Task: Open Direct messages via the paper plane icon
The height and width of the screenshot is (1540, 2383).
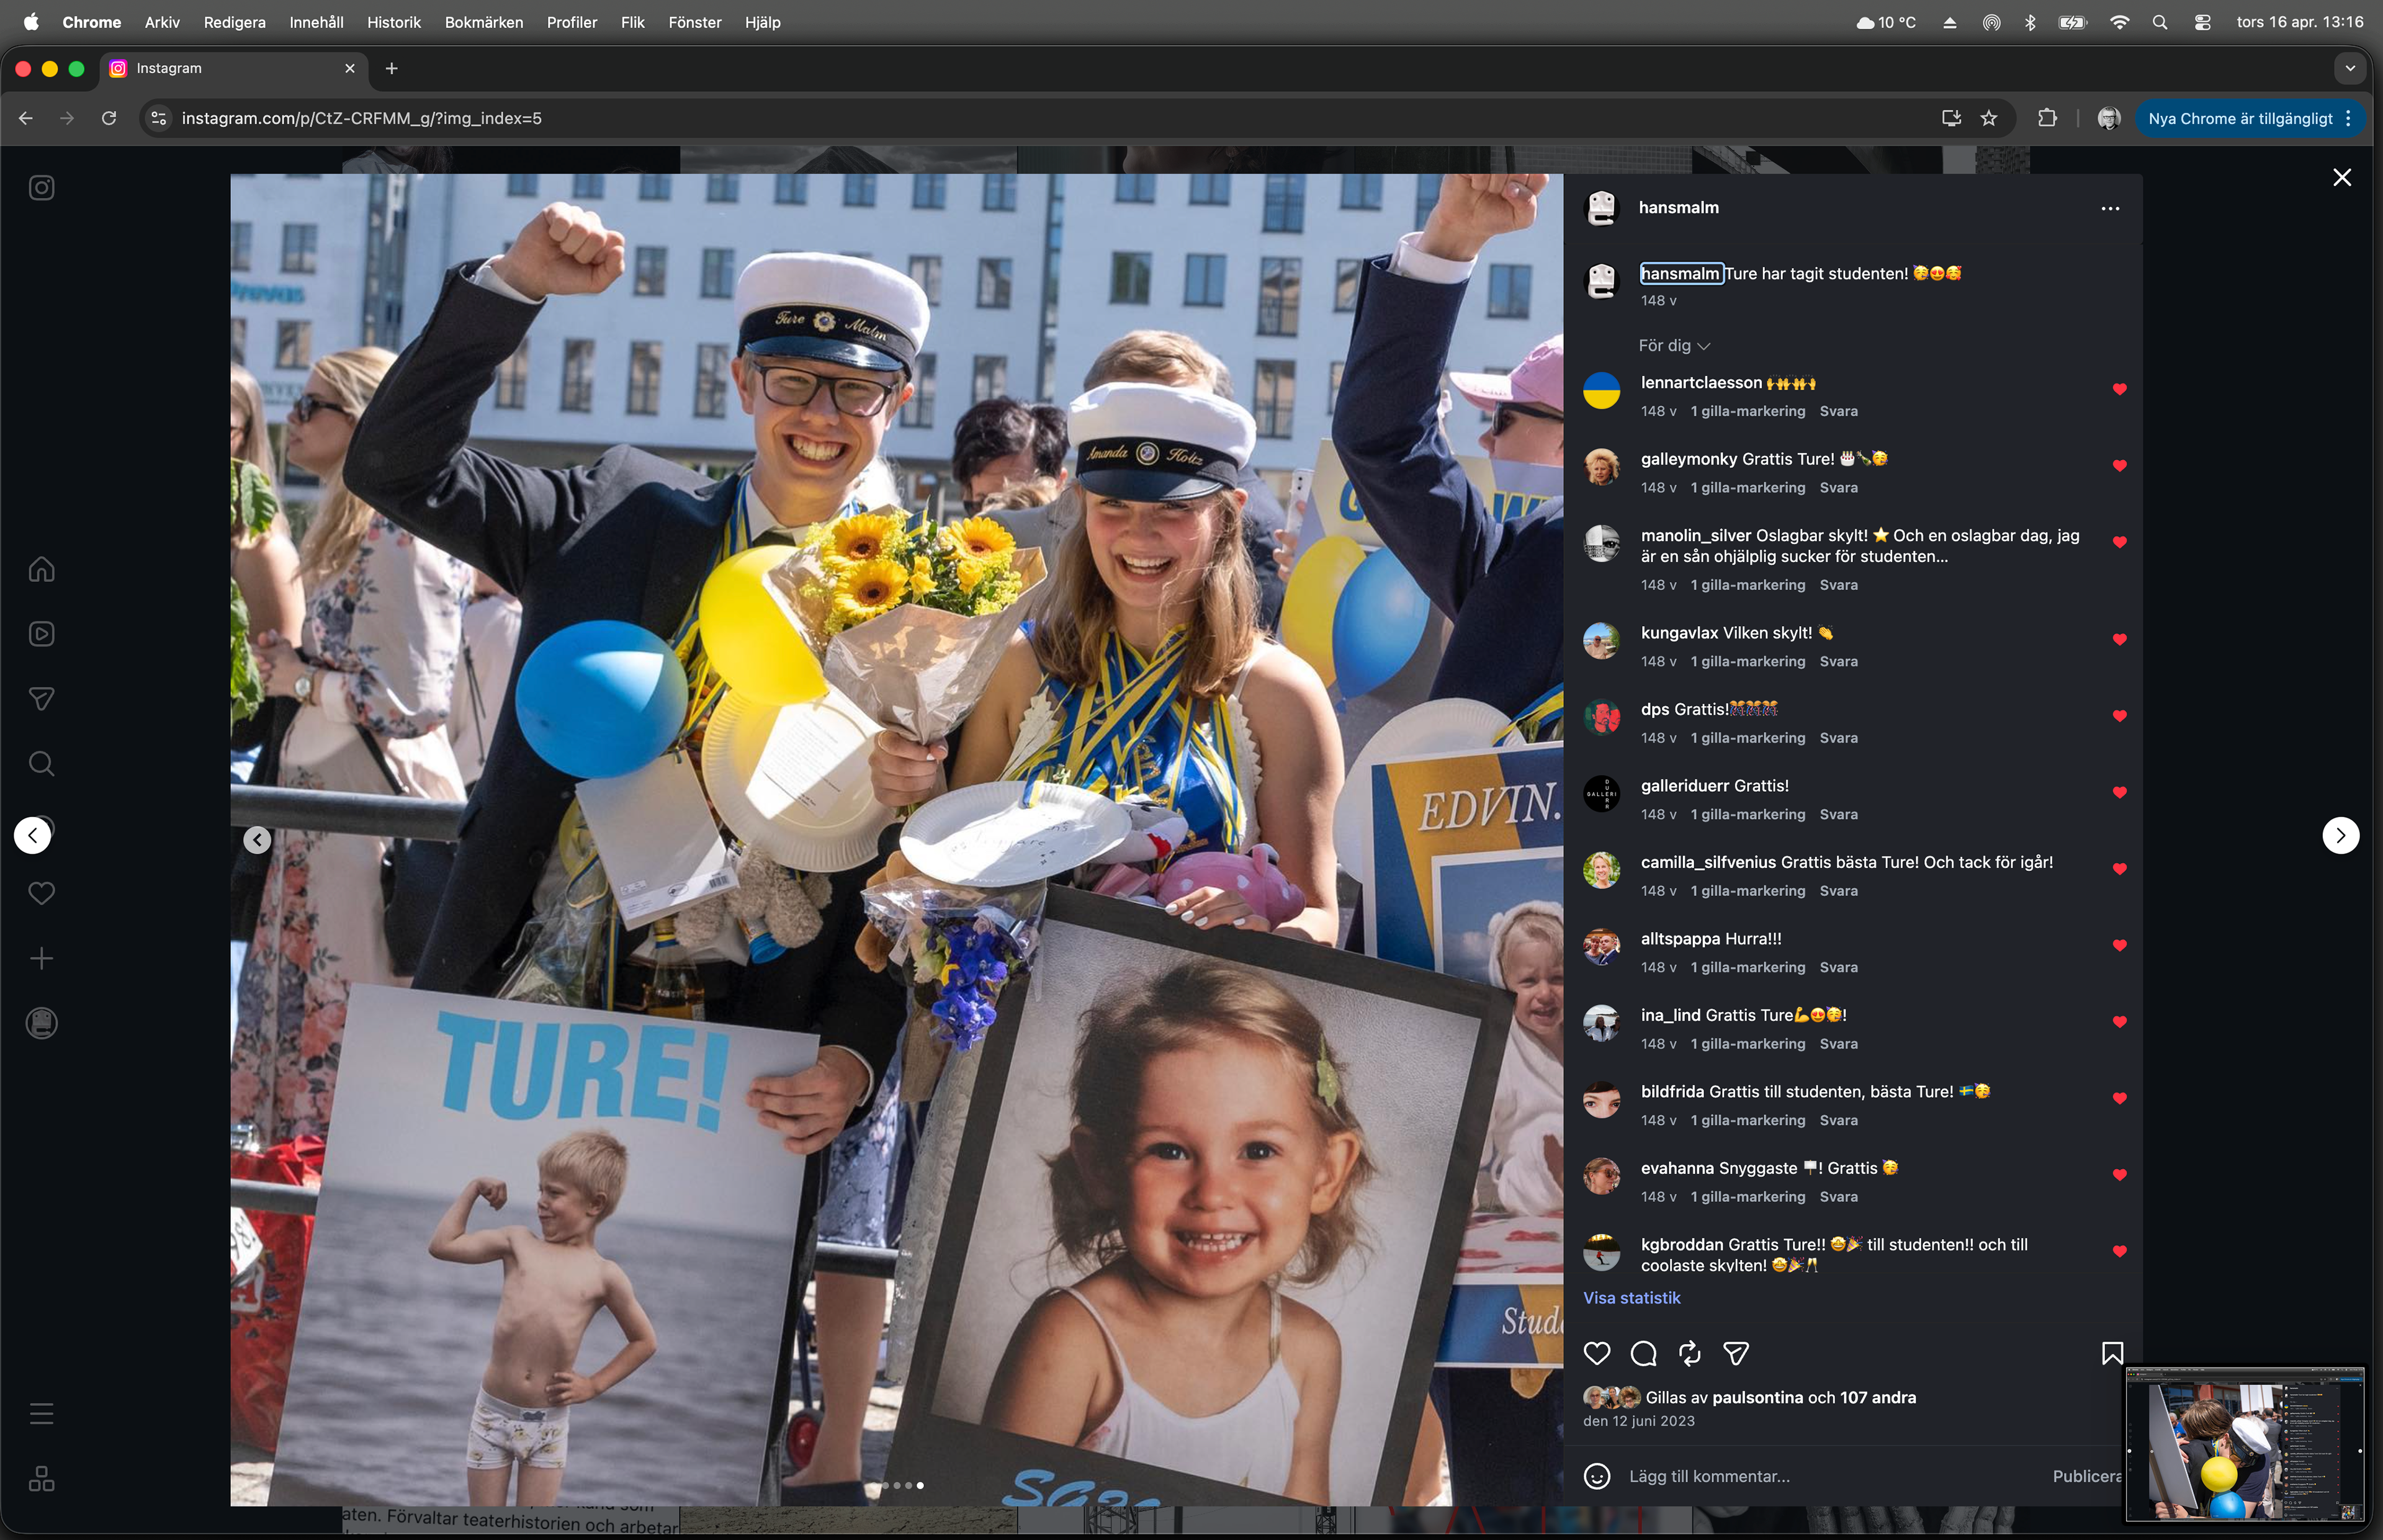Action: tap(41, 699)
